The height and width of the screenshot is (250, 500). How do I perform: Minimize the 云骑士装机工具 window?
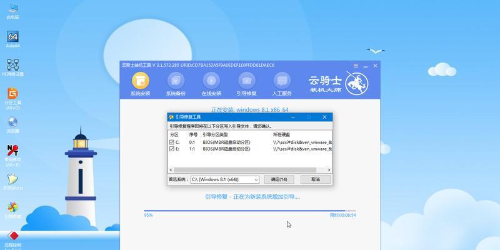[x=366, y=66]
